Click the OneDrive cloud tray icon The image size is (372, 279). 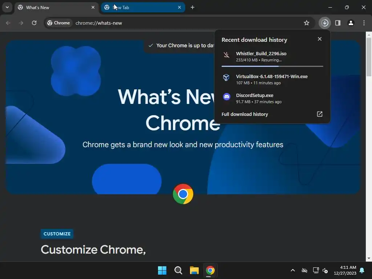(304, 270)
